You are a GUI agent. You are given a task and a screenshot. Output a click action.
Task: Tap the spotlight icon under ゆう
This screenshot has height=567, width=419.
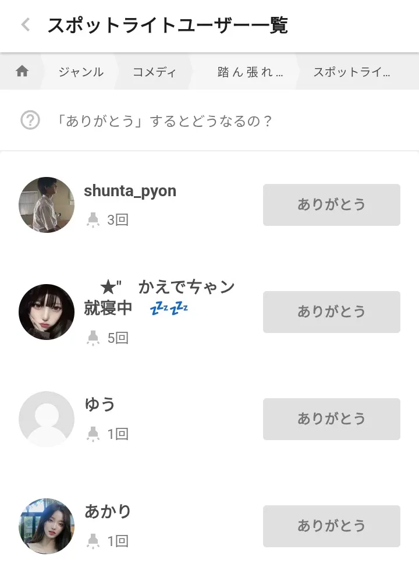coord(93,434)
